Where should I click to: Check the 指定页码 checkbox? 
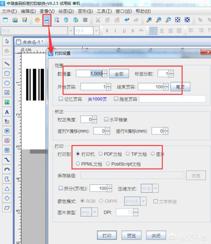click(x=116, y=99)
